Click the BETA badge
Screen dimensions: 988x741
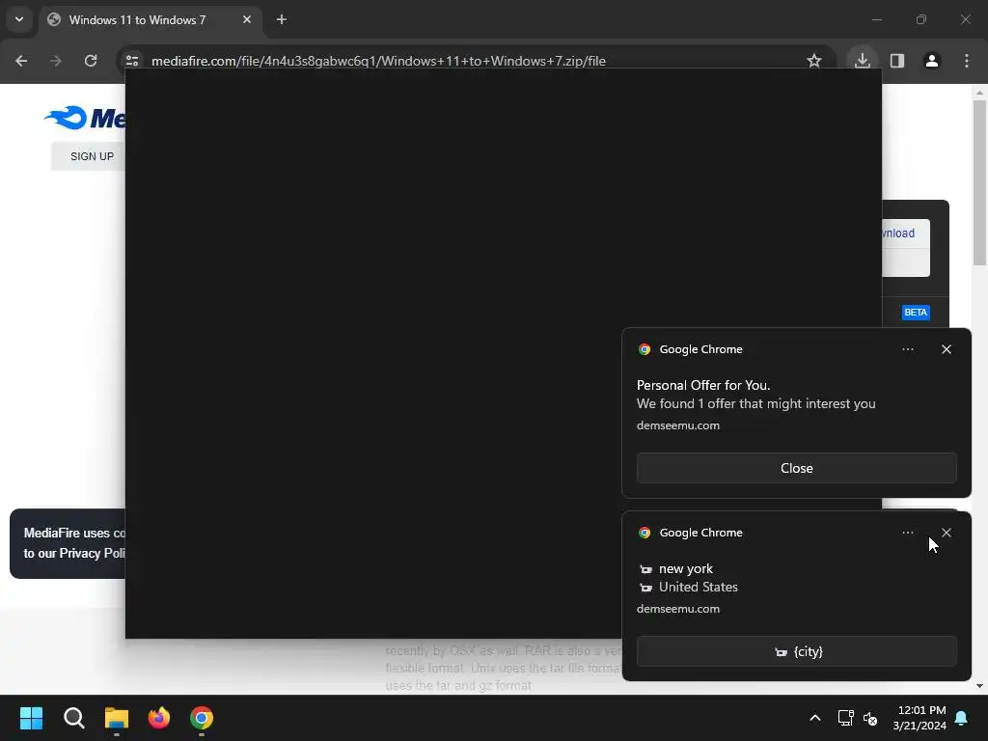[916, 313]
